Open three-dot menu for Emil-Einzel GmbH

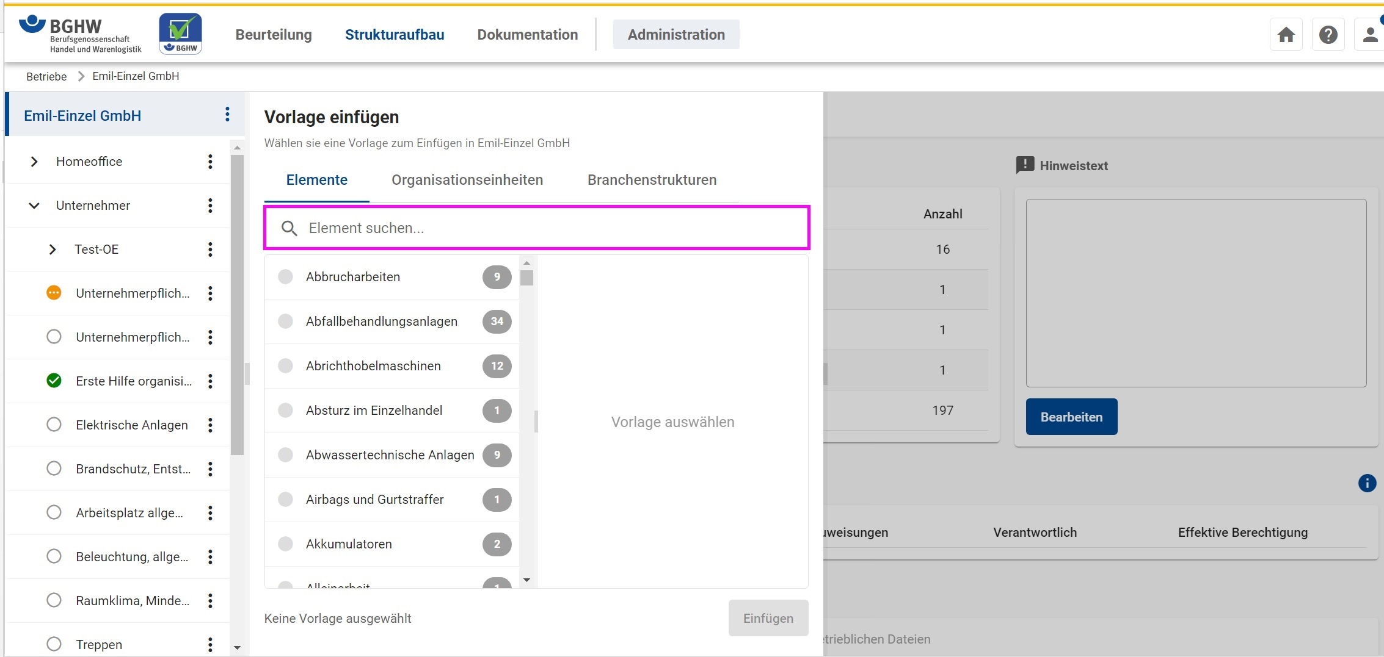pos(227,115)
